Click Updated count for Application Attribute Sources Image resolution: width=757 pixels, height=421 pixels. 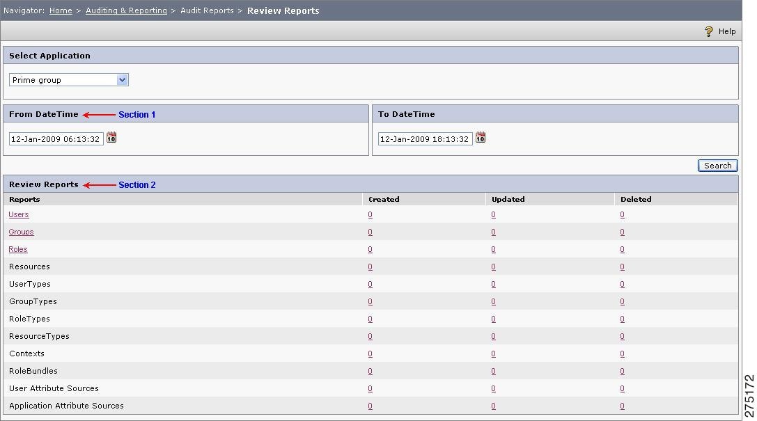coord(493,406)
